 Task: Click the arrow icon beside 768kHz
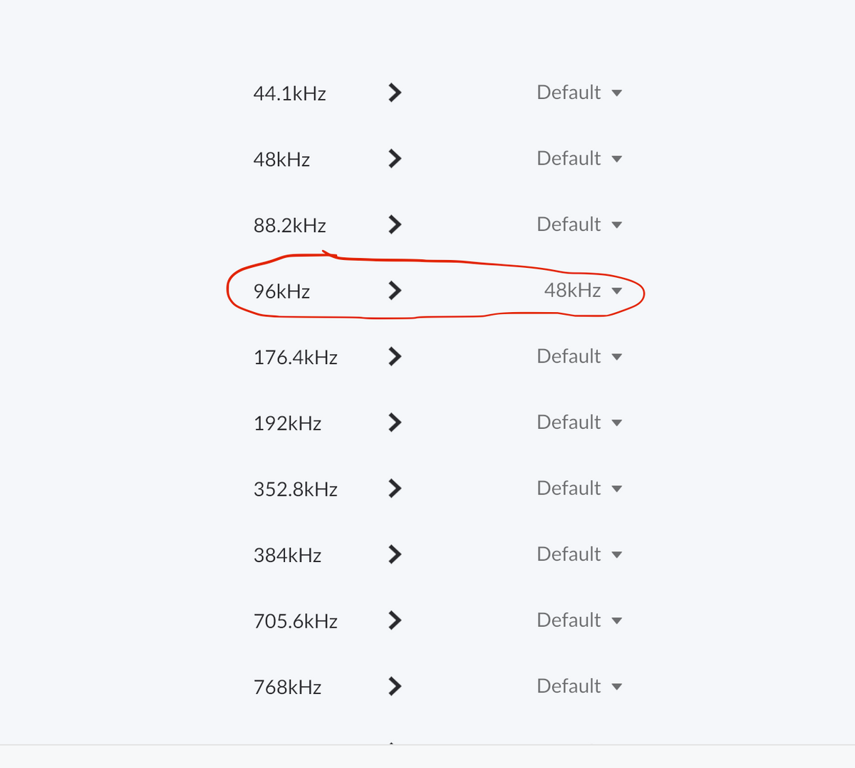pyautogui.click(x=395, y=686)
